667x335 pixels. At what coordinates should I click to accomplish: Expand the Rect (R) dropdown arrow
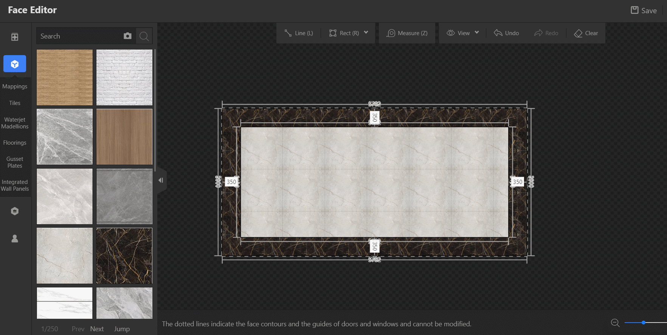[366, 33]
